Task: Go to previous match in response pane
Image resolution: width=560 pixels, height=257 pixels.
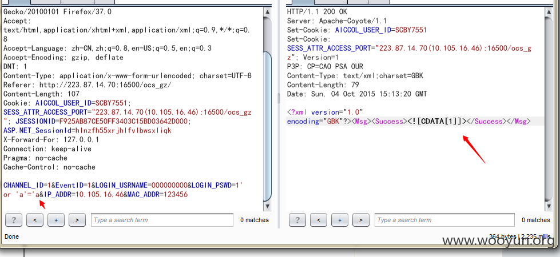Action: (x=318, y=220)
